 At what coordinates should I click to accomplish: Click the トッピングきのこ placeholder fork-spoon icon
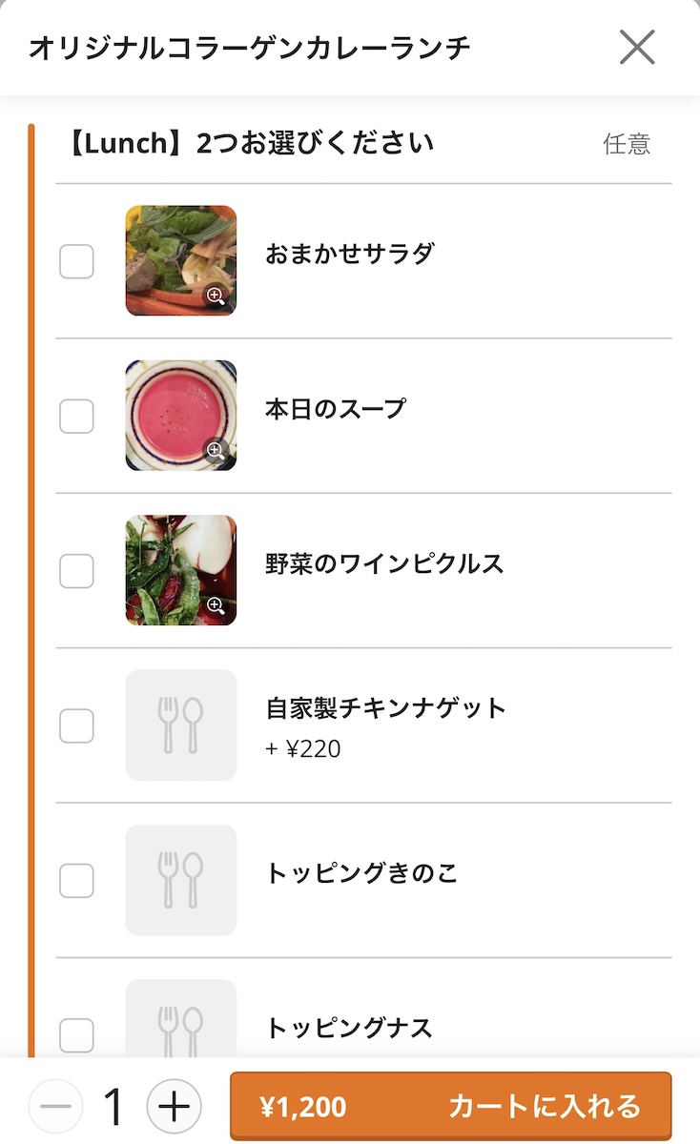click(180, 880)
